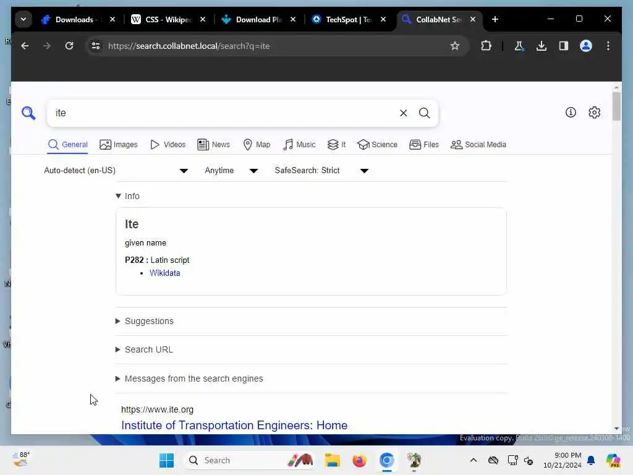Open the tab search dropdown arrow
The image size is (633, 475).
(x=23, y=19)
